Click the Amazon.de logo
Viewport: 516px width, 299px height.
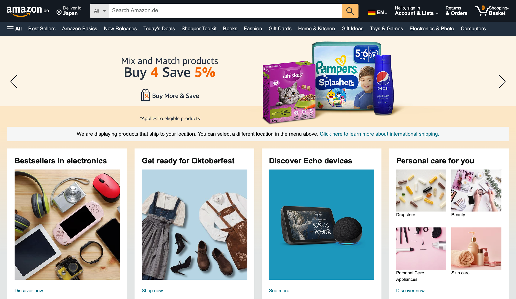[x=28, y=11]
